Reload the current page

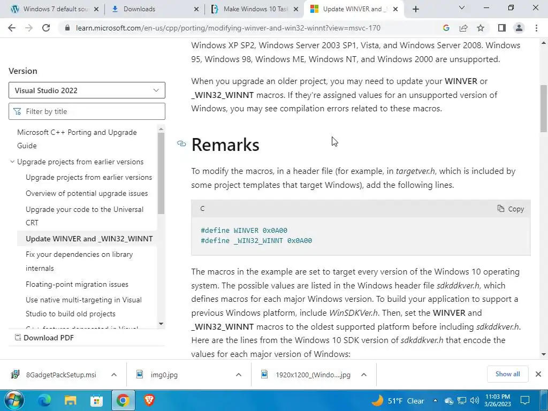[x=46, y=28]
